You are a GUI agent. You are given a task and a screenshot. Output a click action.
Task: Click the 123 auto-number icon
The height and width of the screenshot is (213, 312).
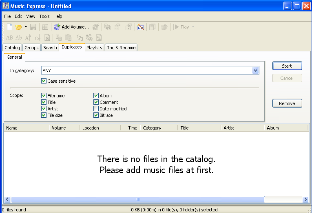(80, 37)
